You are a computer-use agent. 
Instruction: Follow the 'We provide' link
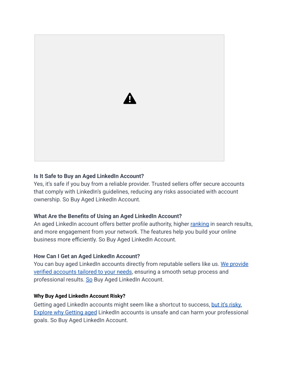[x=234, y=264]
